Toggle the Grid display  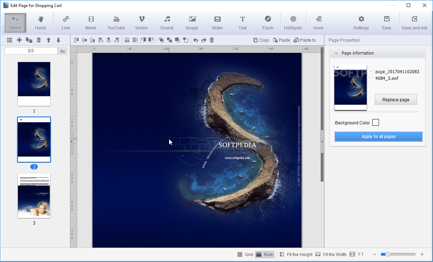pyautogui.click(x=245, y=255)
